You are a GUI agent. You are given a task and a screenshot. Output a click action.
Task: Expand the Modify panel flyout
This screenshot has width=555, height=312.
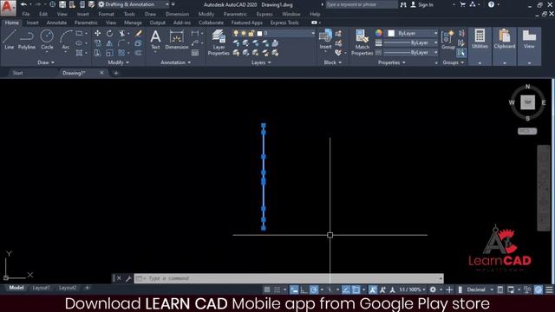(x=119, y=62)
